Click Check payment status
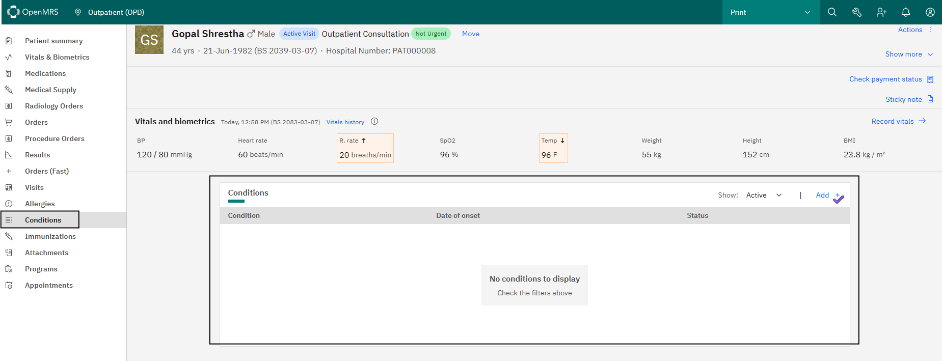This screenshot has width=942, height=361. click(891, 79)
